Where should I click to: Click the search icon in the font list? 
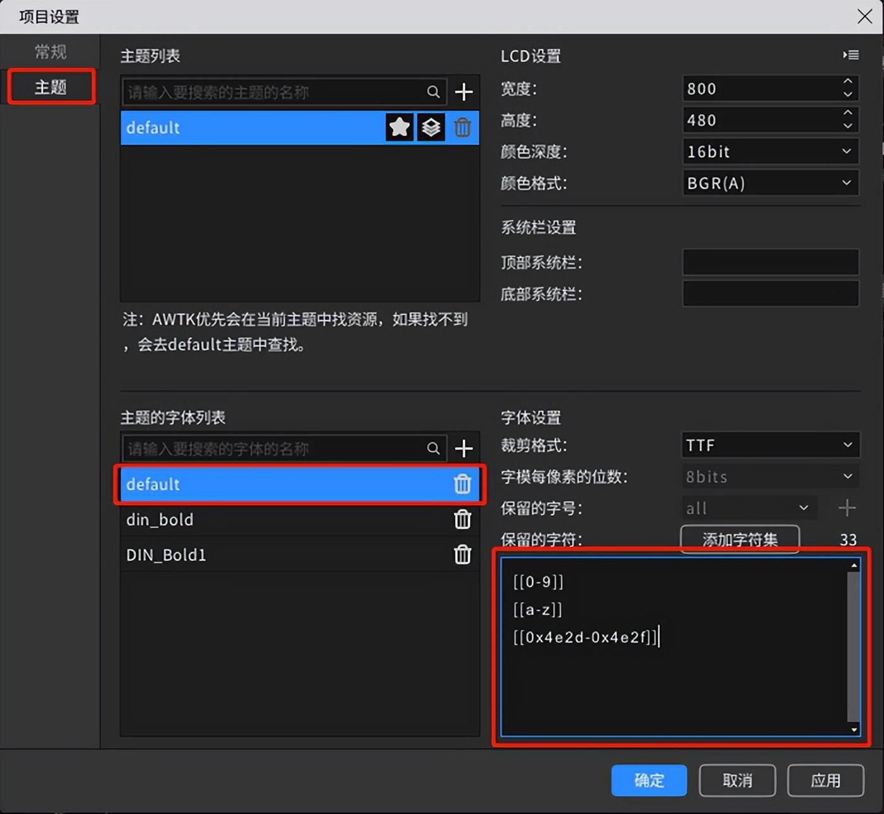coord(433,448)
